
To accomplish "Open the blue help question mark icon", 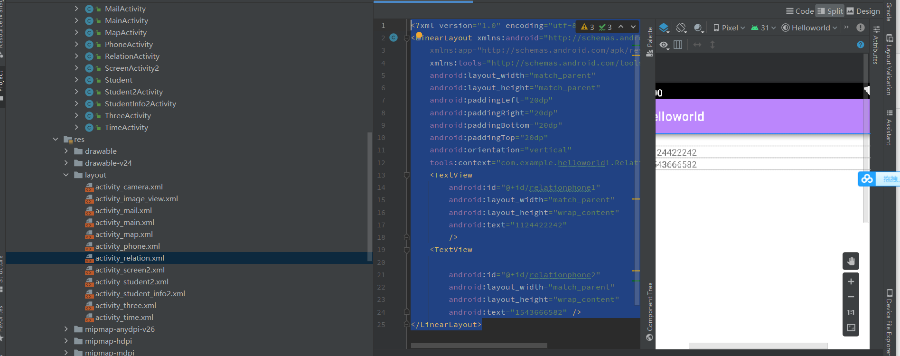I will (861, 45).
